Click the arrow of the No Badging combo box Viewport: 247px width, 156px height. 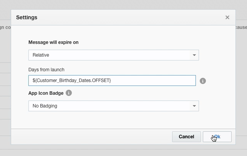[194, 106]
